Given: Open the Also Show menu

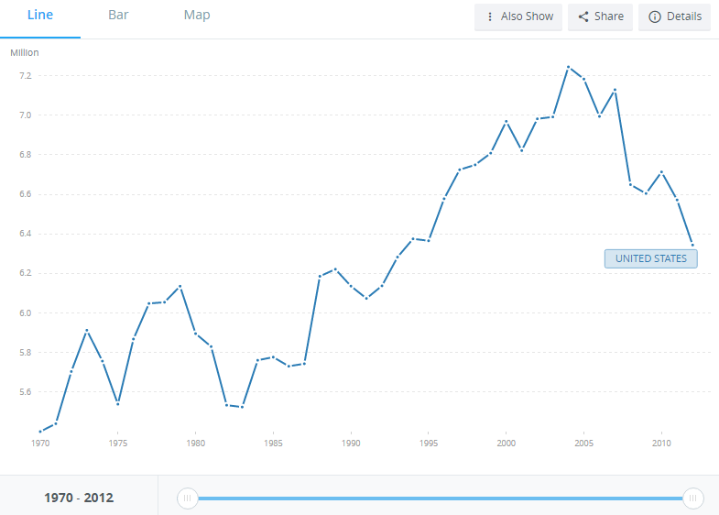Looking at the screenshot, I should pos(518,17).
